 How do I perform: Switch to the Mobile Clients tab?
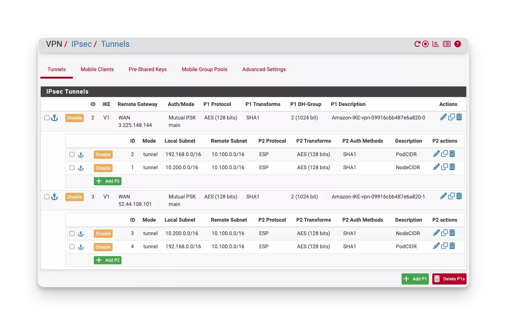[x=97, y=69]
